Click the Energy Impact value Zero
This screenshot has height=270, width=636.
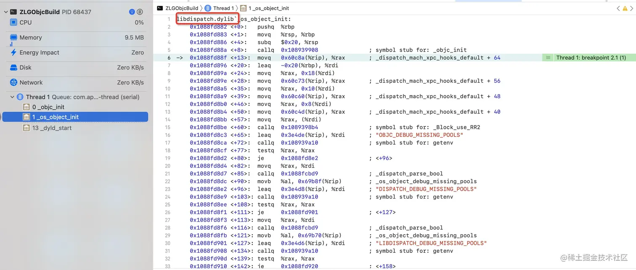click(x=138, y=52)
